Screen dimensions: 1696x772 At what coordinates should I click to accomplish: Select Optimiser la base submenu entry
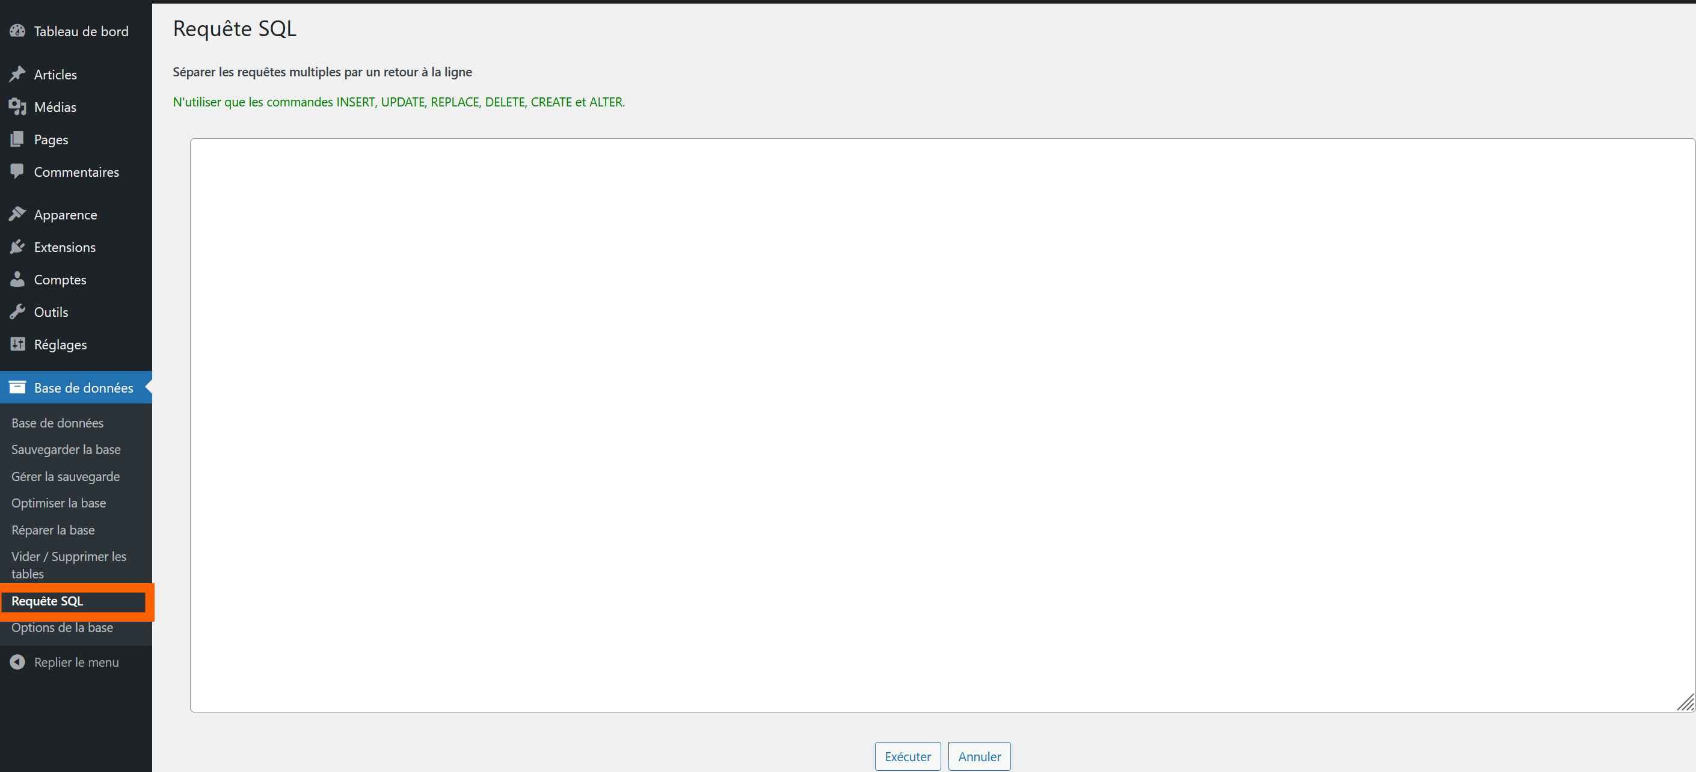point(58,503)
